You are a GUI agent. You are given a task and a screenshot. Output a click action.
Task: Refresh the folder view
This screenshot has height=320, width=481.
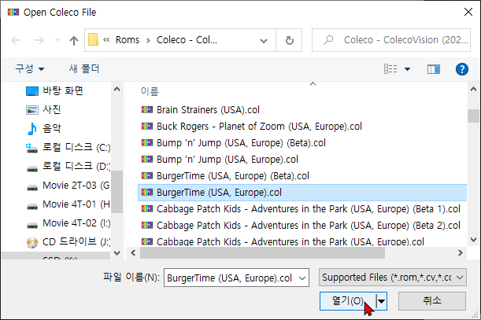coord(289,40)
